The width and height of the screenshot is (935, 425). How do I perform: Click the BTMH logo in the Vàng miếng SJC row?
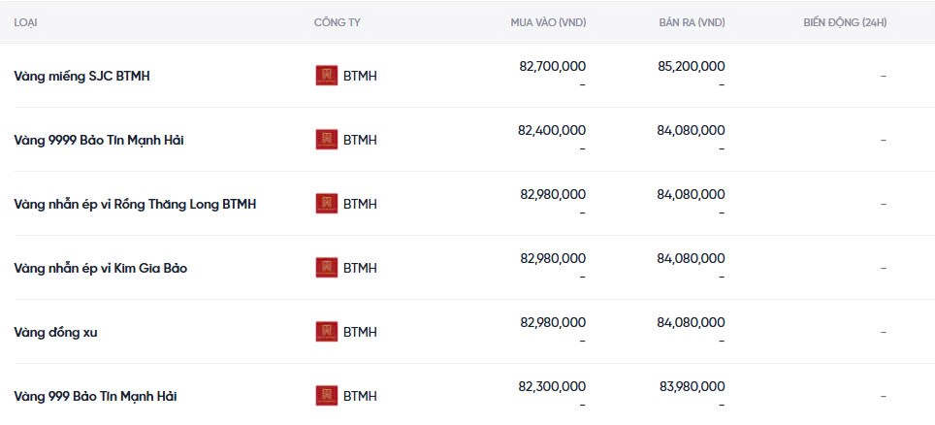click(327, 76)
